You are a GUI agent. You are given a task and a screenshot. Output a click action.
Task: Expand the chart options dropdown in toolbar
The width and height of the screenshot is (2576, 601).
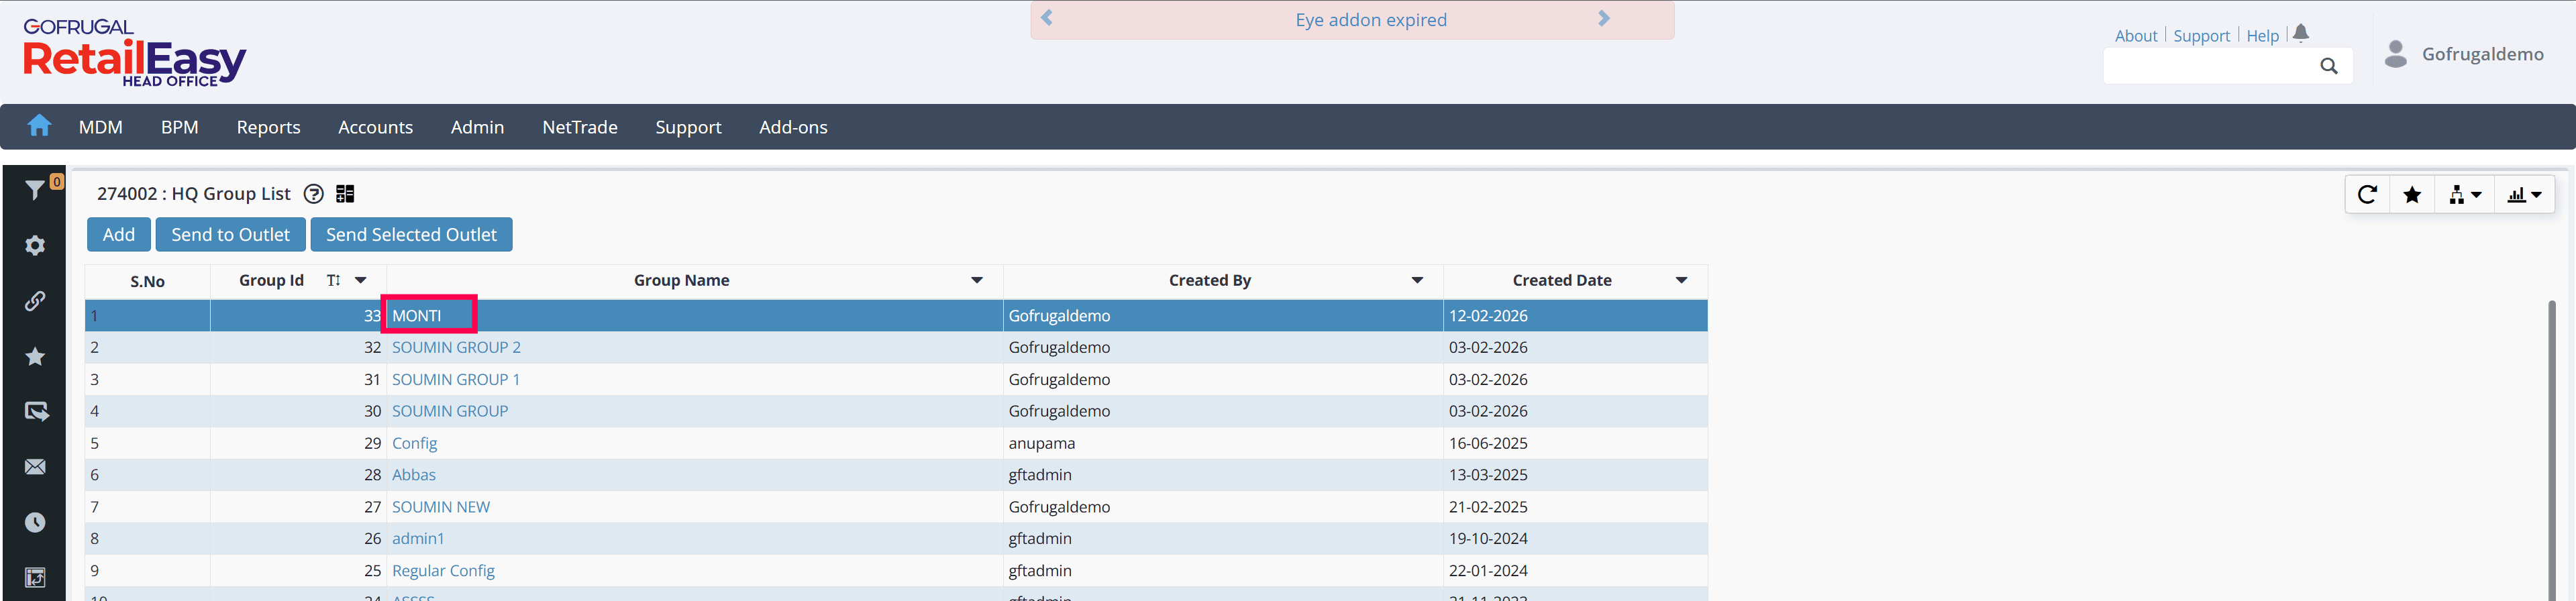2524,195
